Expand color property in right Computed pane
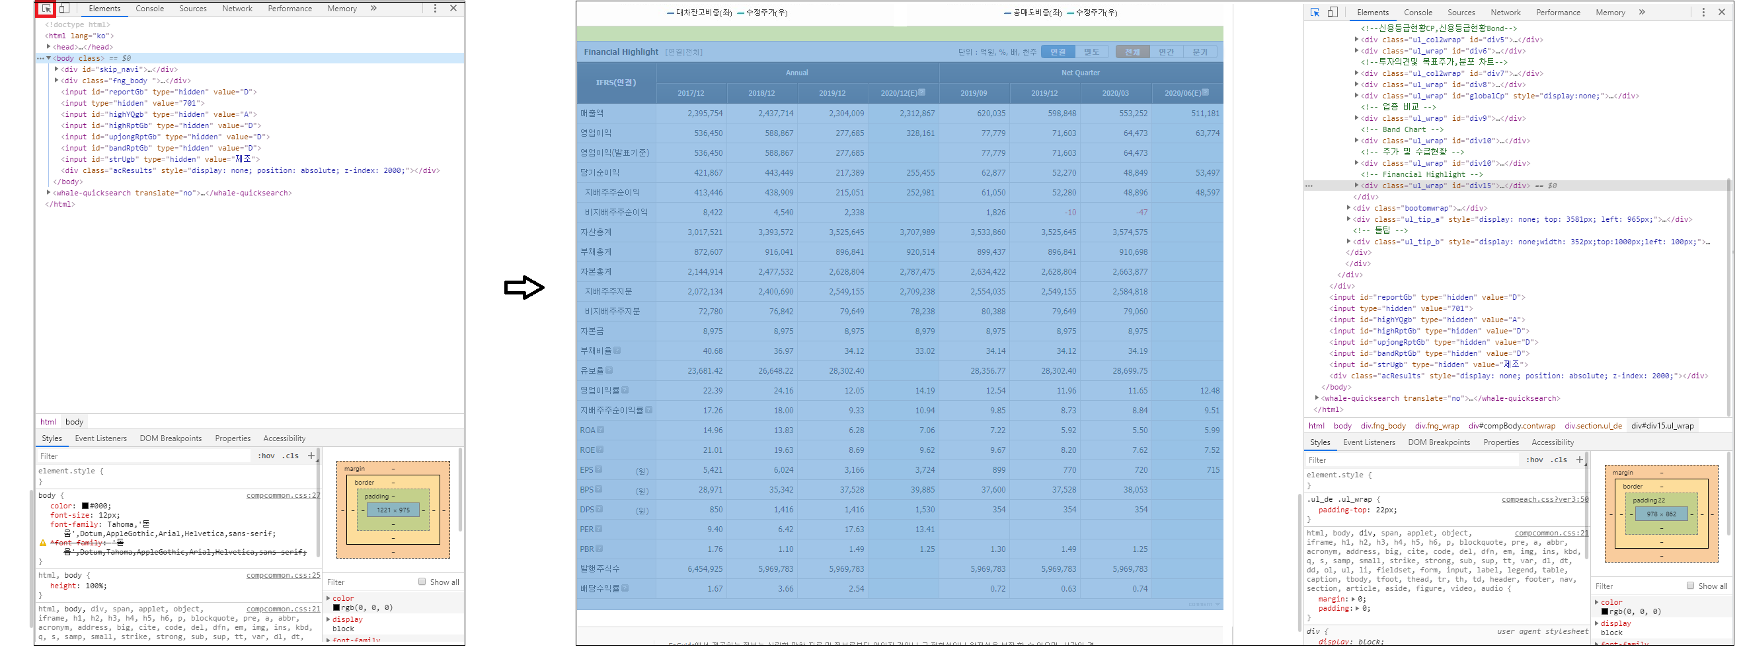Screen dimensions: 1741x651 1597,601
